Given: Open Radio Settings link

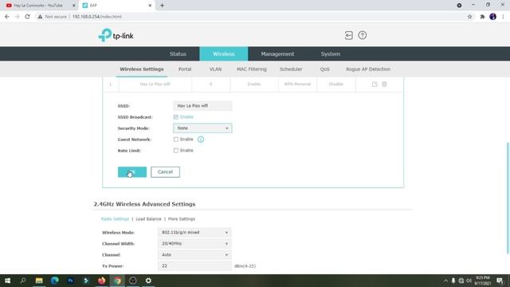Looking at the screenshot, I should pyautogui.click(x=115, y=219).
